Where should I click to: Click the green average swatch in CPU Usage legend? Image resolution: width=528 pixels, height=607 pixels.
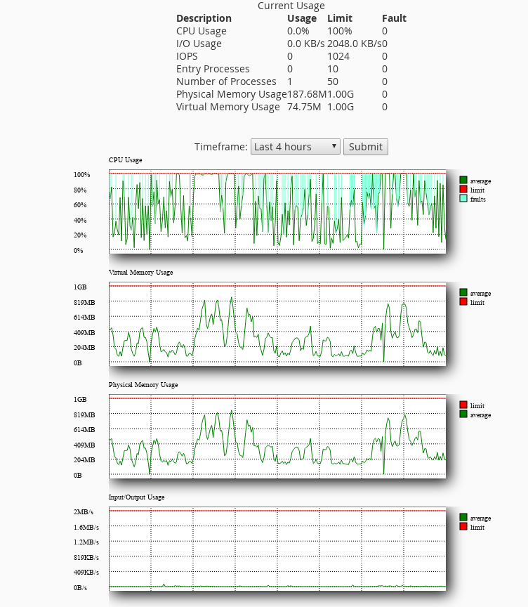pos(463,180)
